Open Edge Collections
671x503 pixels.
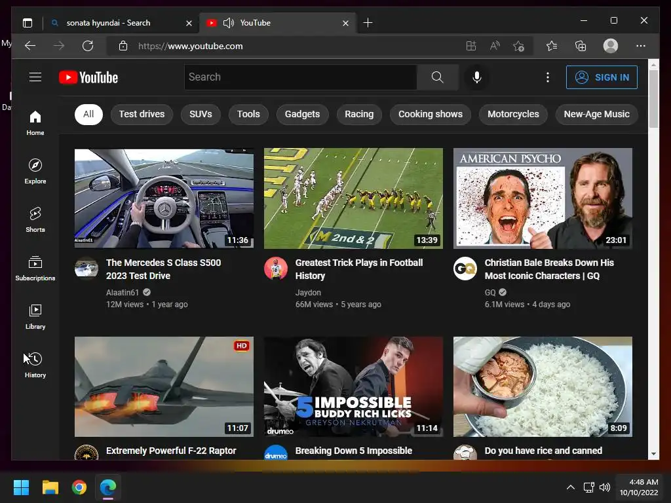(x=581, y=46)
